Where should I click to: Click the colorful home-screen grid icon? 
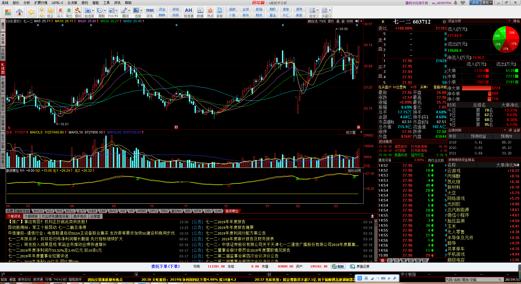8,12
